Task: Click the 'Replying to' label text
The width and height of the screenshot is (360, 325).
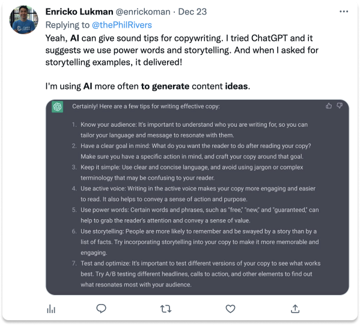Action: coord(67,25)
